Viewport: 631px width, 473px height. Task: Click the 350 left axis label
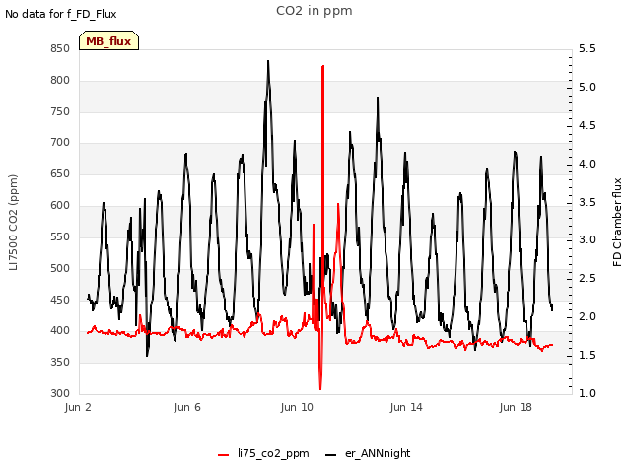[60, 362]
